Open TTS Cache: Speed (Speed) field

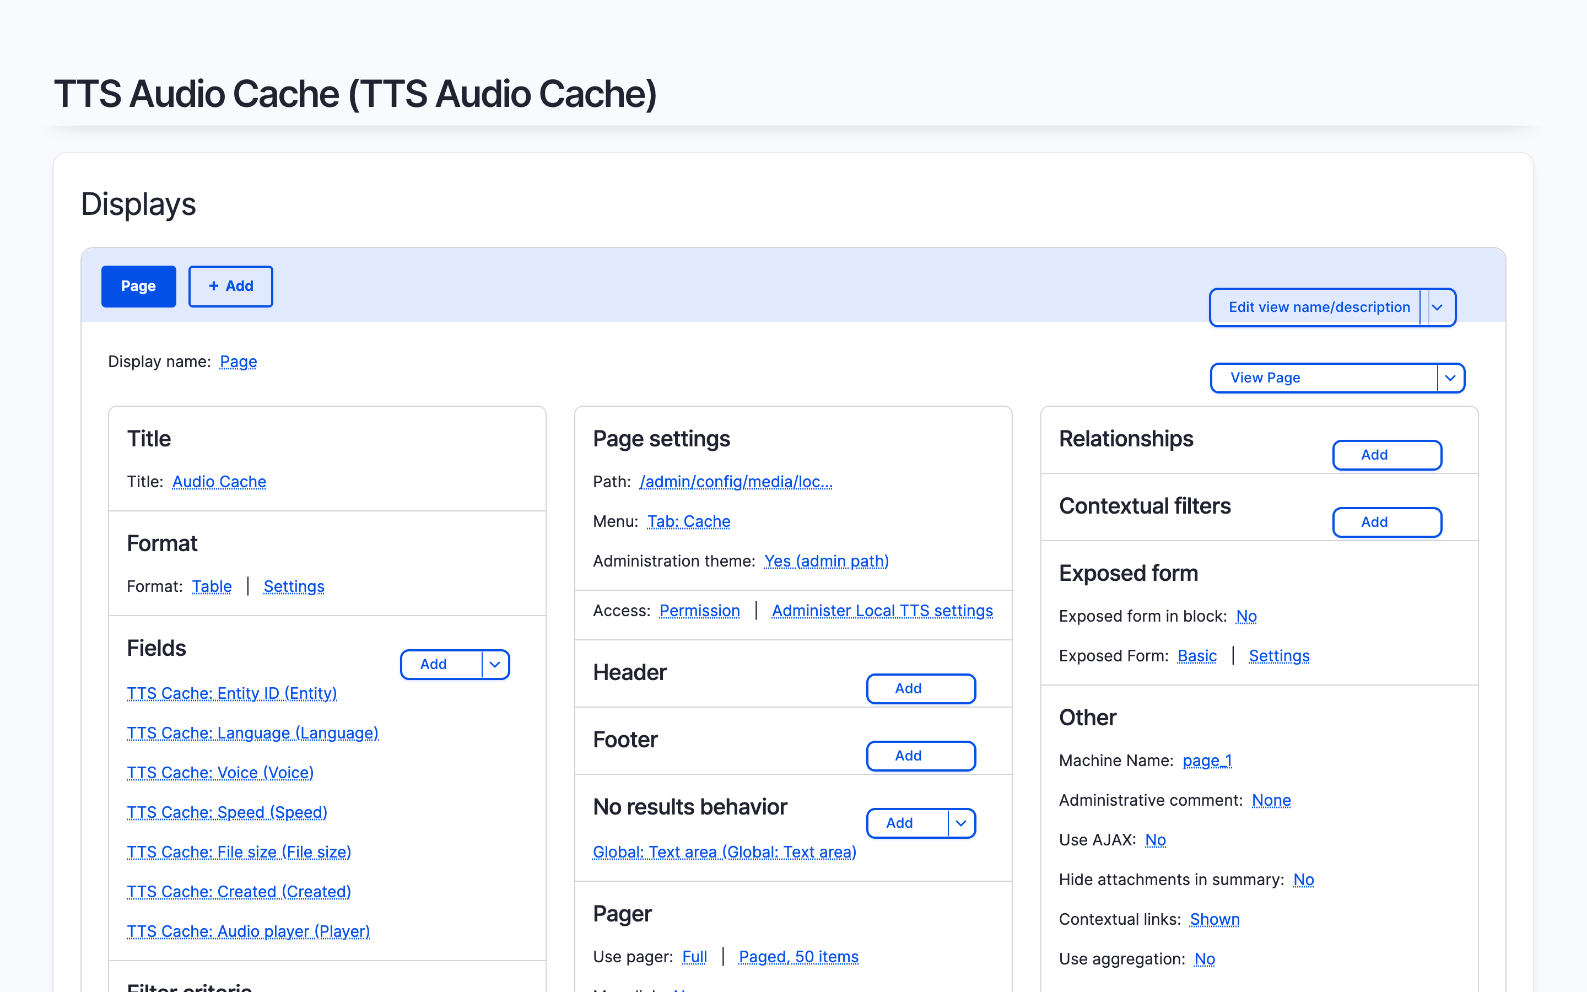coord(227,812)
